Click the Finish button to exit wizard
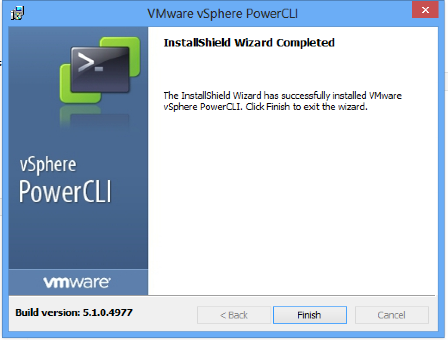The image size is (448, 340). coord(310,315)
